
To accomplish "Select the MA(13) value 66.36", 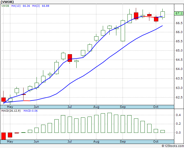I will coord(26,6).
